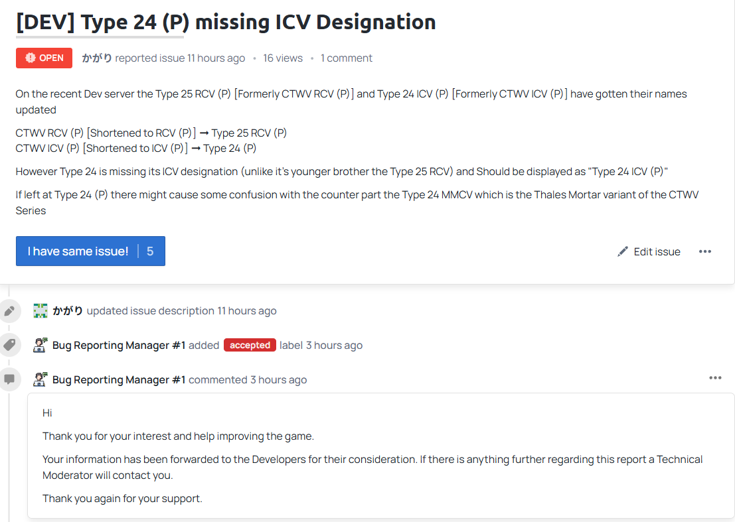Open the comment's more options ellipsis menu
The height and width of the screenshot is (522, 735).
point(715,378)
